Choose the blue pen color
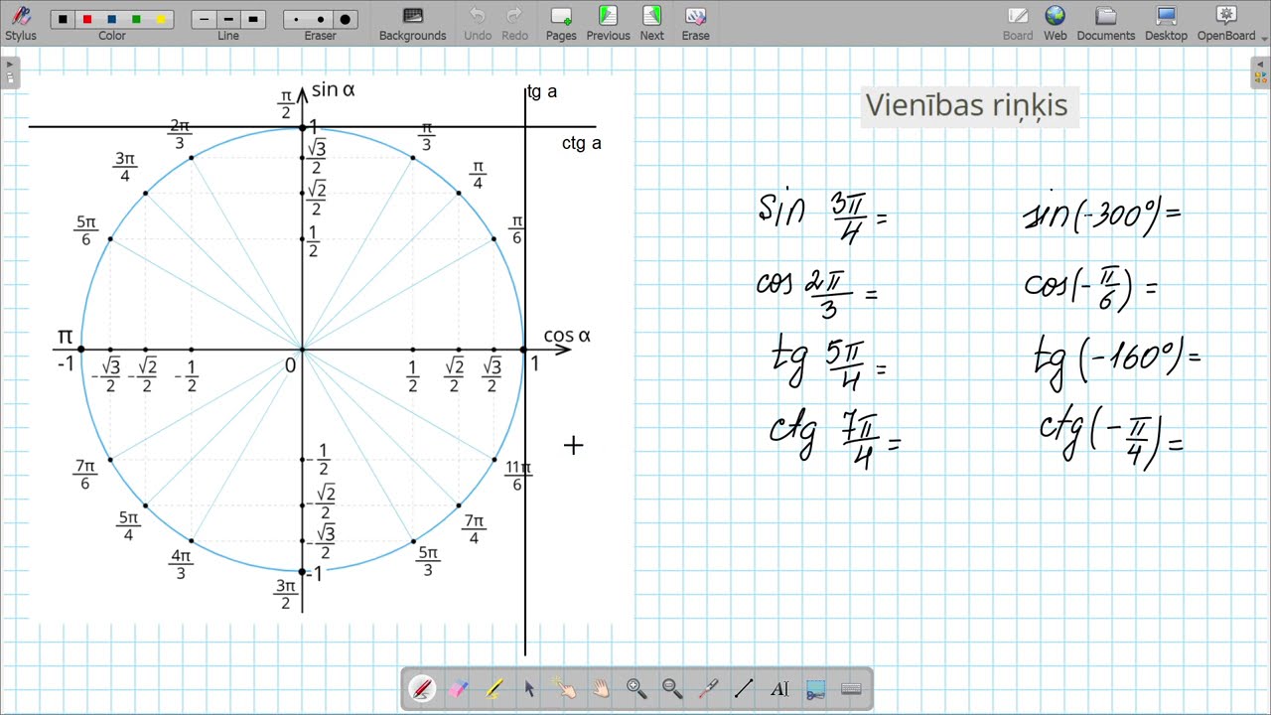The width and height of the screenshot is (1271, 715). pyautogui.click(x=111, y=19)
